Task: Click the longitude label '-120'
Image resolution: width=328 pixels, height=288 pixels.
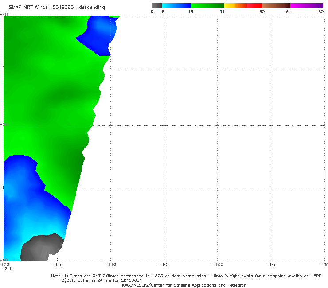Action: (4, 265)
